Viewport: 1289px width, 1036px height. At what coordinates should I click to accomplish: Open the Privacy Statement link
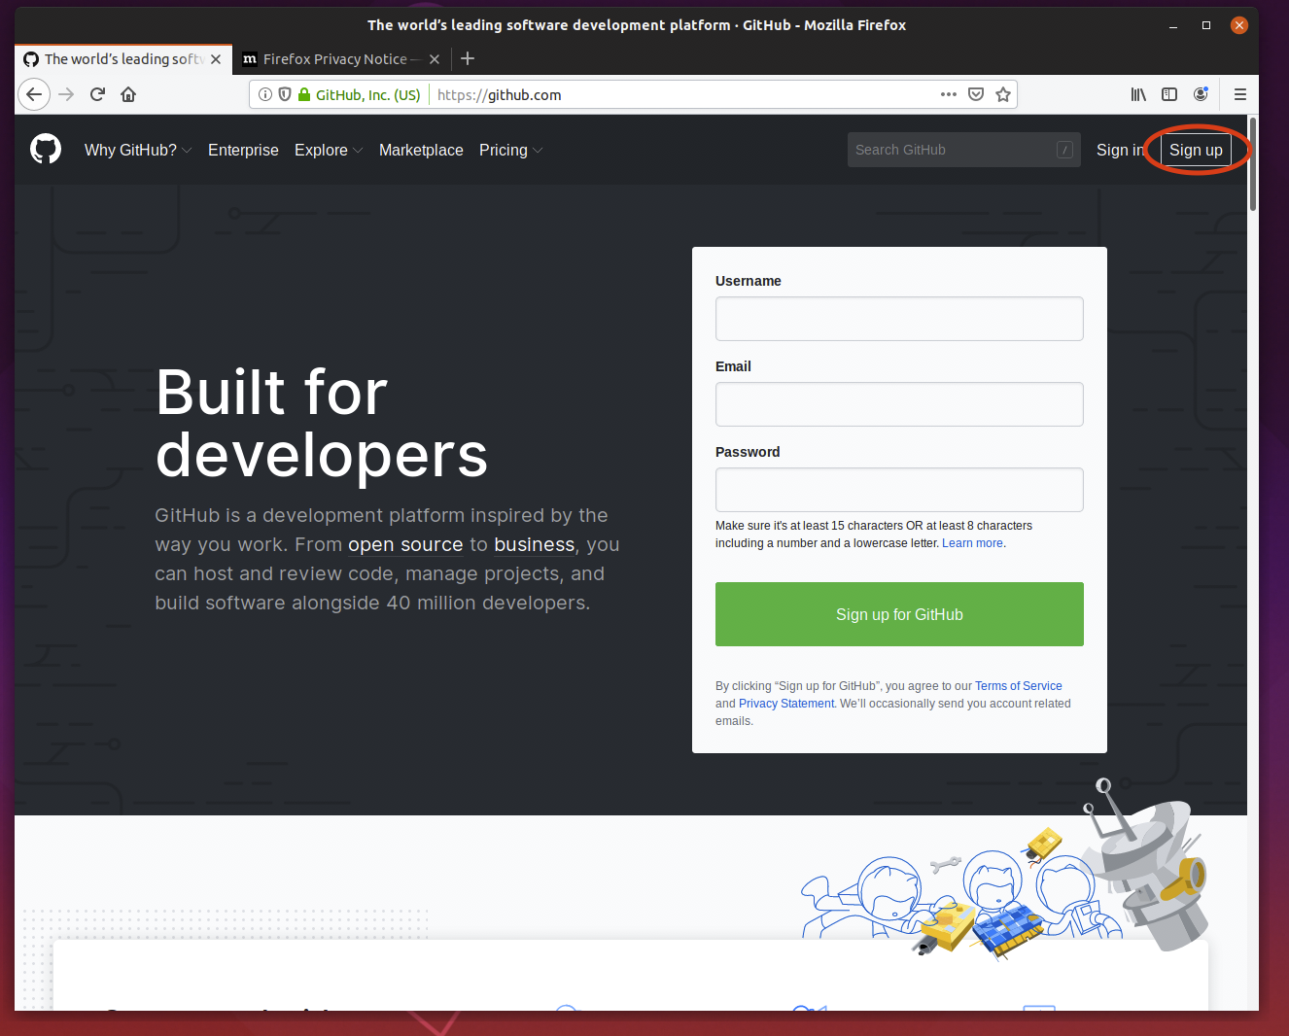point(786,704)
